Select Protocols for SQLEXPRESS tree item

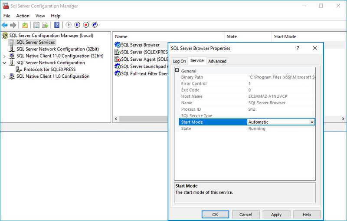[49, 69]
